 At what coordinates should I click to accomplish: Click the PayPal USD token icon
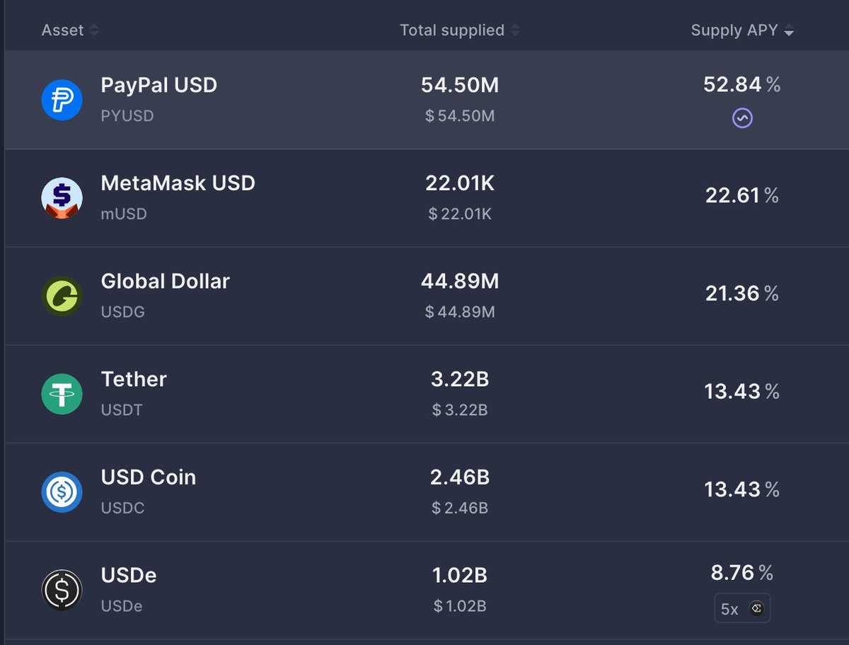[x=62, y=100]
